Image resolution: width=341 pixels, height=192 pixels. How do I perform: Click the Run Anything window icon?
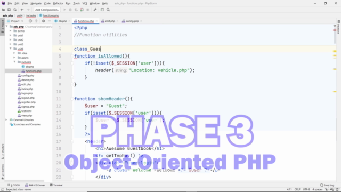[102, 10]
